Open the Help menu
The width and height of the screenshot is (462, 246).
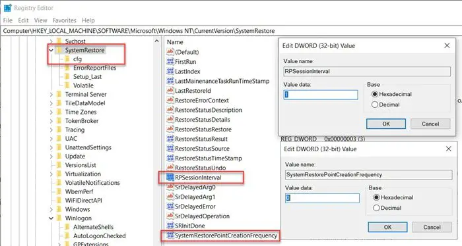(x=88, y=20)
